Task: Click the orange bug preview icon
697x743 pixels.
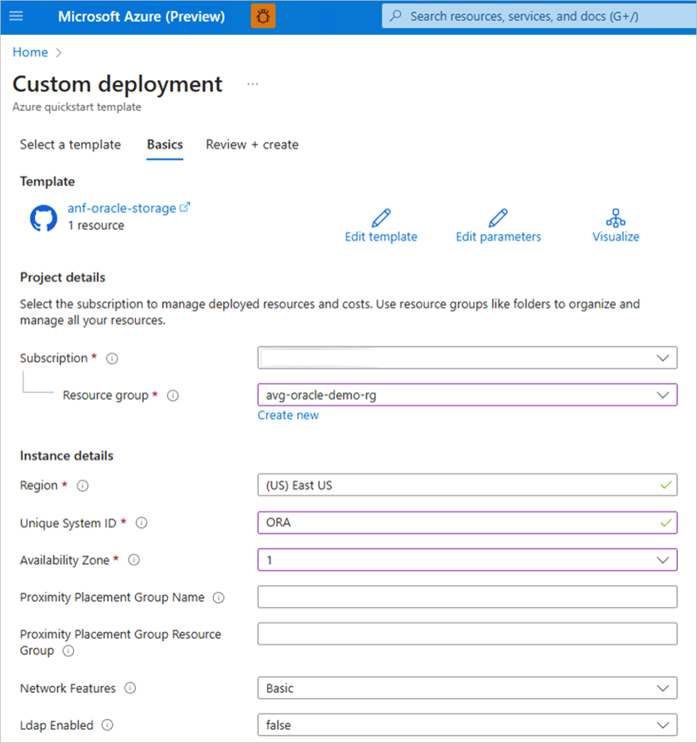Action: coord(263,16)
